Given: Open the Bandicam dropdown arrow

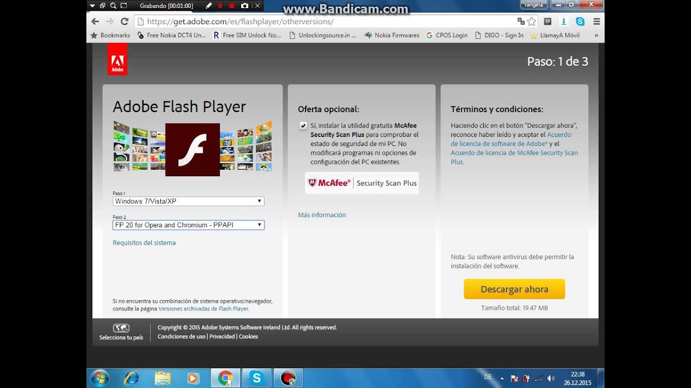Looking at the screenshot, I should pos(92,6).
